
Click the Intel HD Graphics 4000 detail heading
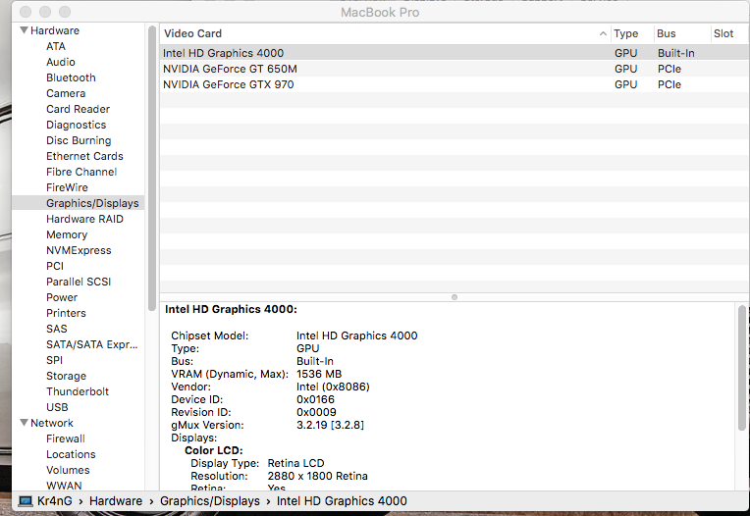tap(231, 309)
